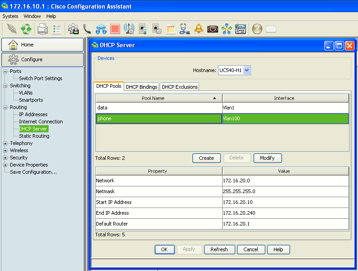358x271 pixels.
Task: Click the Create pool button
Action: [x=206, y=158]
